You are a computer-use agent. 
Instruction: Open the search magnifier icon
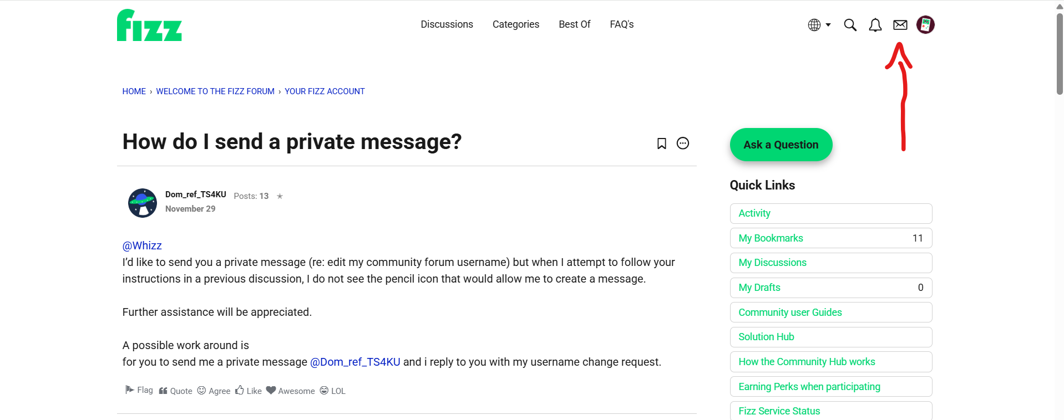click(850, 25)
